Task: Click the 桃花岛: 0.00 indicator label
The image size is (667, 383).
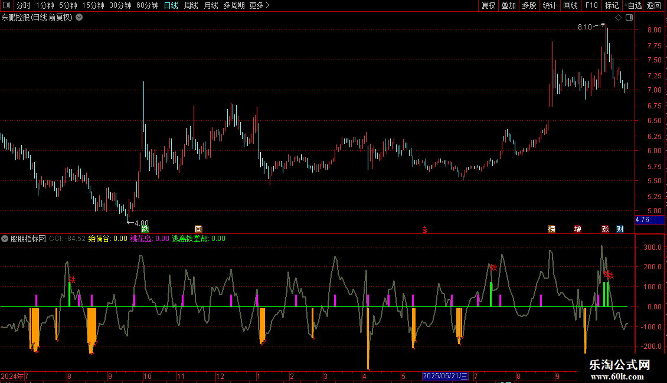Action: pyautogui.click(x=150, y=239)
